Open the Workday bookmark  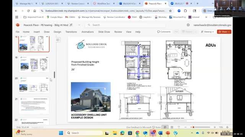(x=161, y=17)
